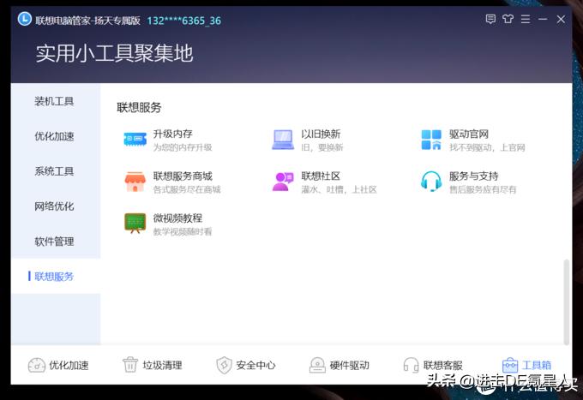Select 装机工具 in the sidebar

click(x=54, y=101)
